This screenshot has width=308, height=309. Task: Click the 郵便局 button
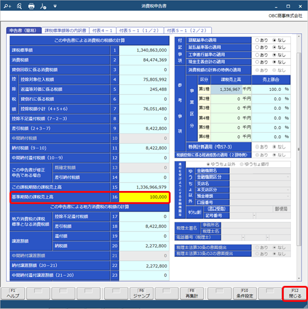pos(281,209)
